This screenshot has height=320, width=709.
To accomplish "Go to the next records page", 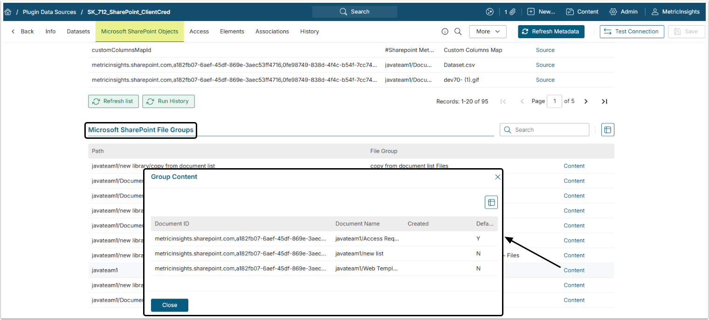I will 586,102.
